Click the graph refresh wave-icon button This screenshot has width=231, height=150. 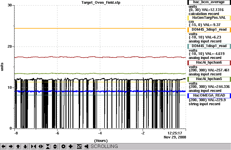[x=79, y=147]
